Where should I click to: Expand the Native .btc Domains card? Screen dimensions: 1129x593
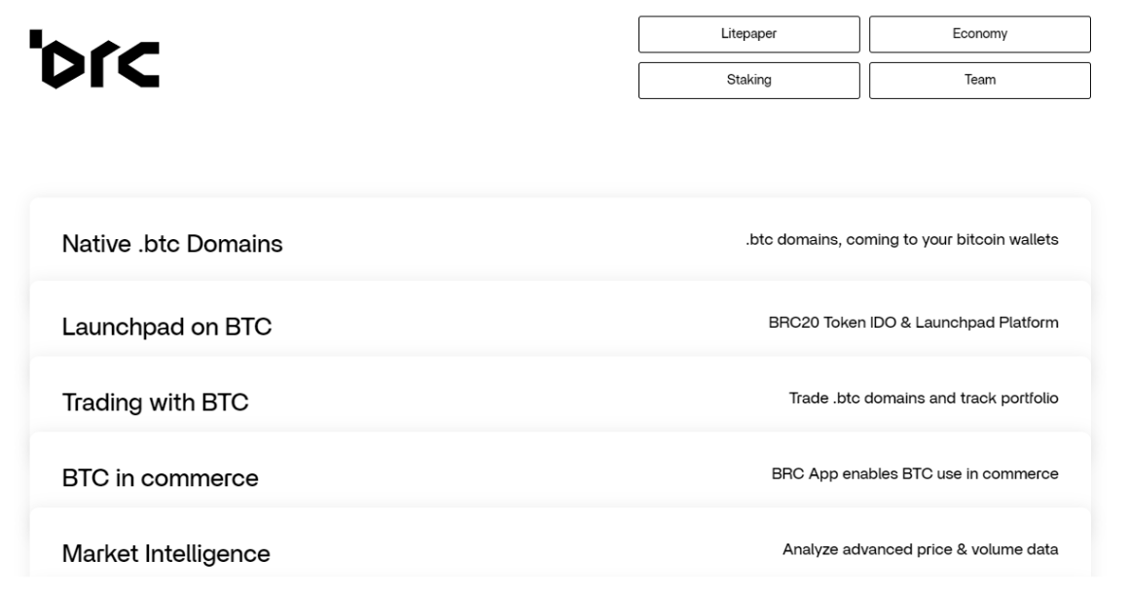(x=561, y=240)
